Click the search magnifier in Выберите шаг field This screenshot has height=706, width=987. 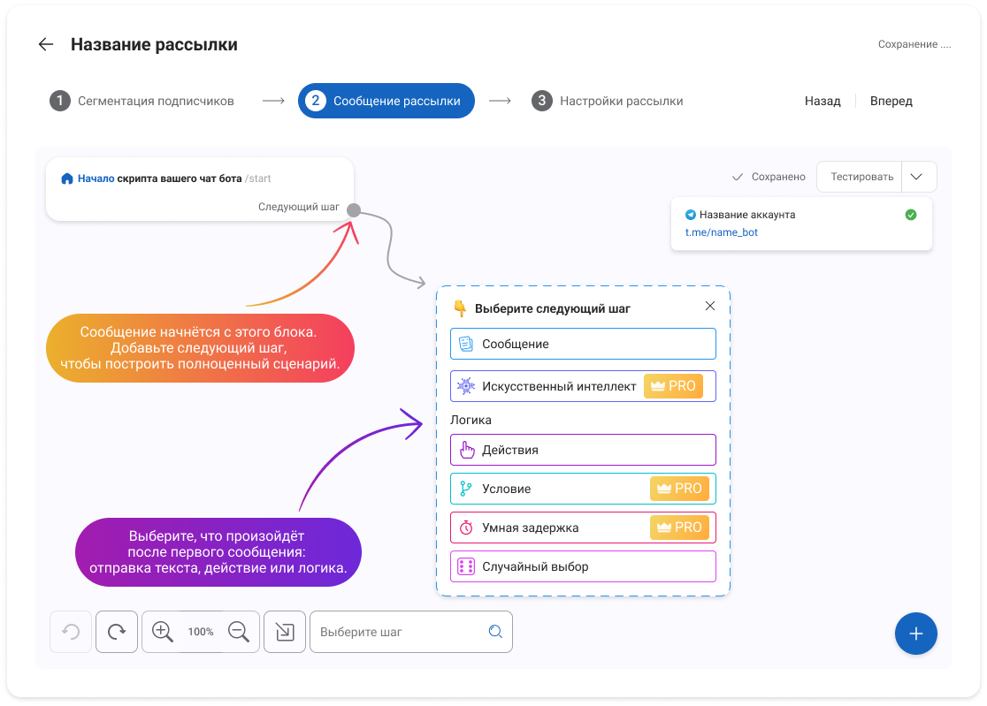coord(495,632)
